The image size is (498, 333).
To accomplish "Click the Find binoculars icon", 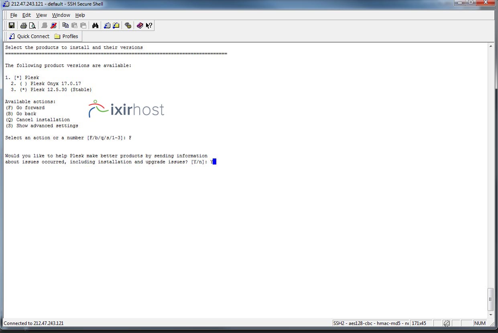I will coord(95,26).
